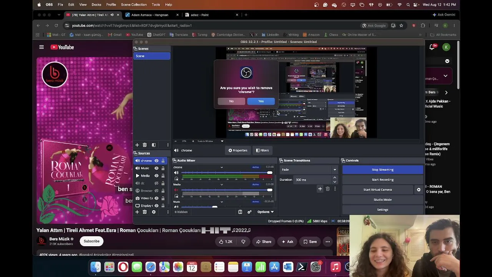
Task: Hide the Video Capture source with eye icon
Action: coord(156,198)
